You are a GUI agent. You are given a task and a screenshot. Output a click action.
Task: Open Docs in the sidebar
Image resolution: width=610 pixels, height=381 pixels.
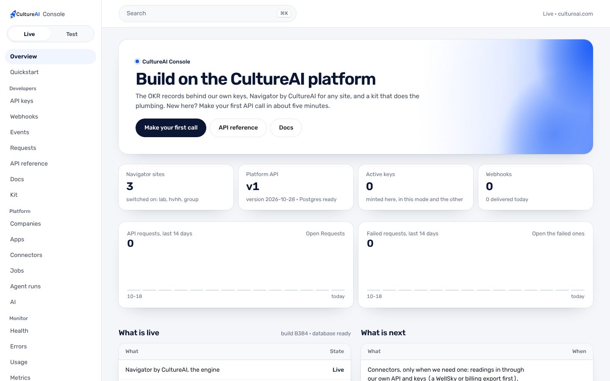pyautogui.click(x=50, y=179)
